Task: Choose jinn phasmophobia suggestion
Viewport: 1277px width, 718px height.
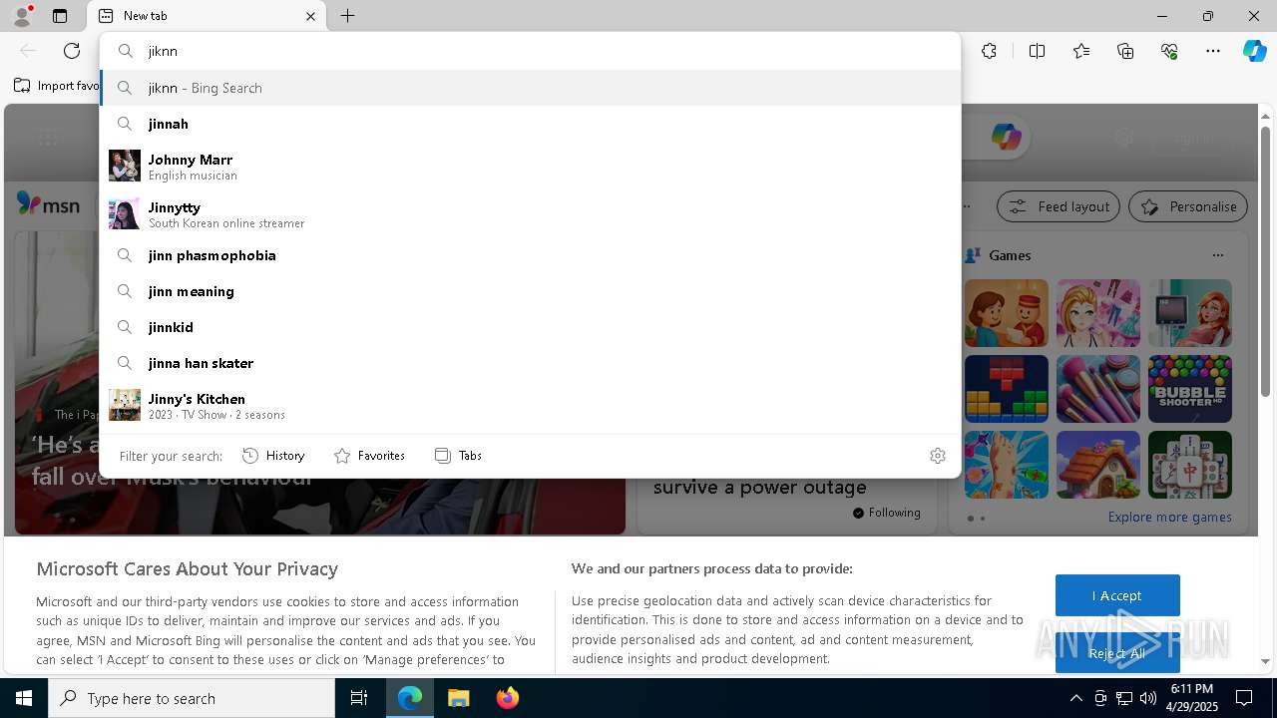Action: (530, 255)
